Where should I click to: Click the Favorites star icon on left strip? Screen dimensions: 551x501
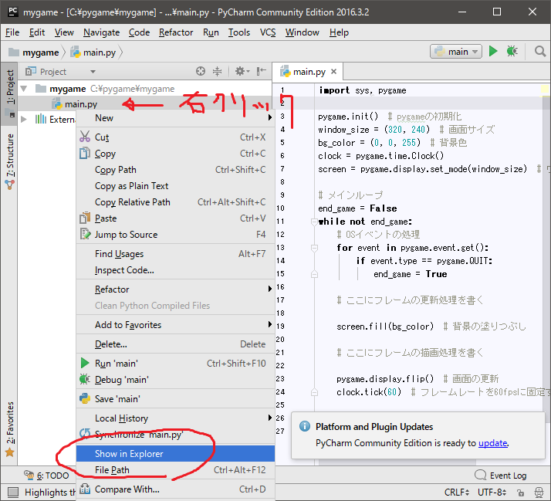[x=10, y=452]
